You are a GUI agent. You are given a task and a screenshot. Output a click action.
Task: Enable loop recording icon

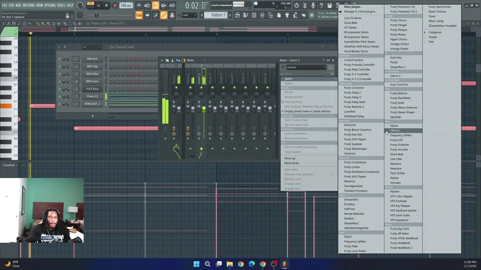[172, 6]
